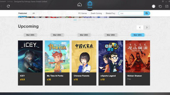Select date marker above eSports Legend
Screen dimensions: 170x95
[111, 35]
